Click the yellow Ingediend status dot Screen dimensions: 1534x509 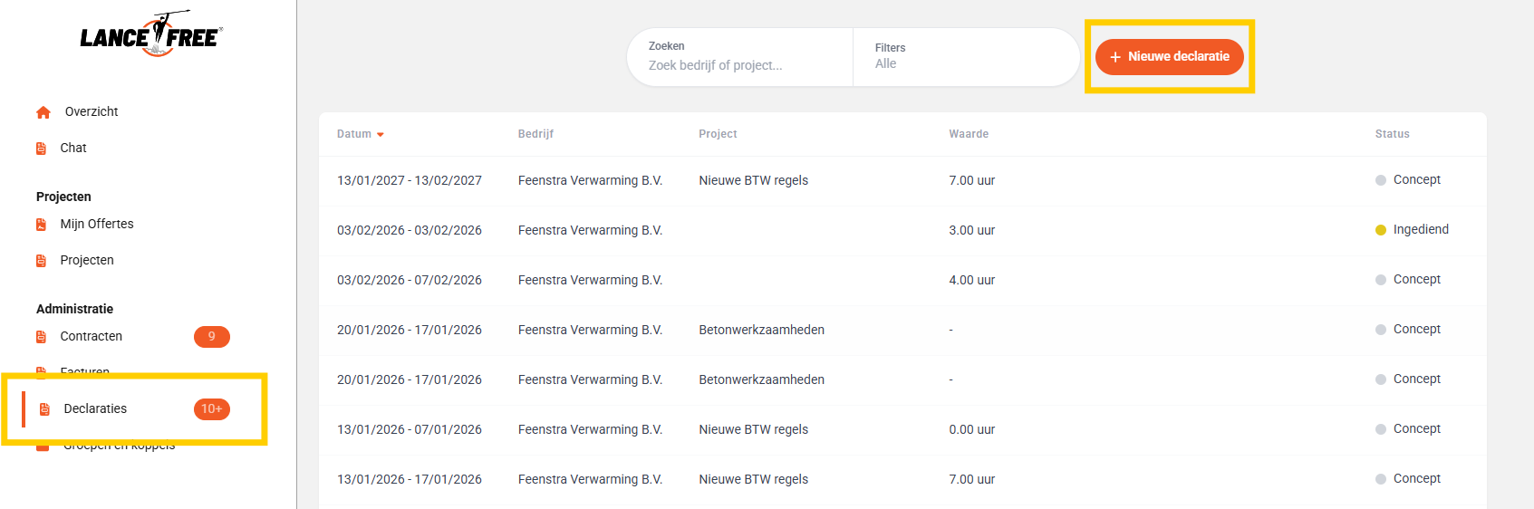[x=1381, y=230]
